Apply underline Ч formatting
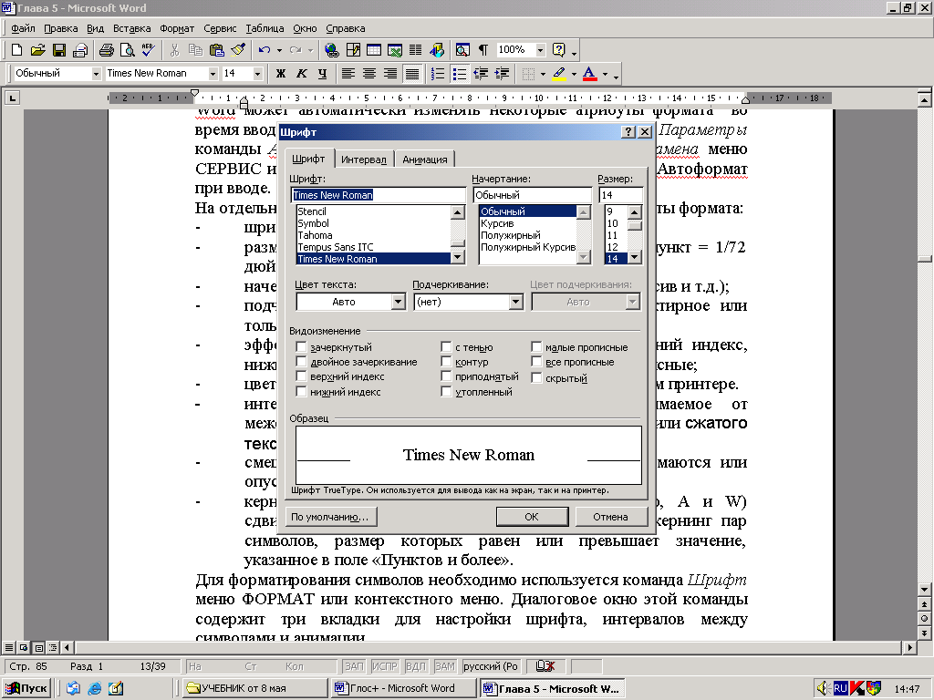The height and width of the screenshot is (700, 934). (322, 73)
